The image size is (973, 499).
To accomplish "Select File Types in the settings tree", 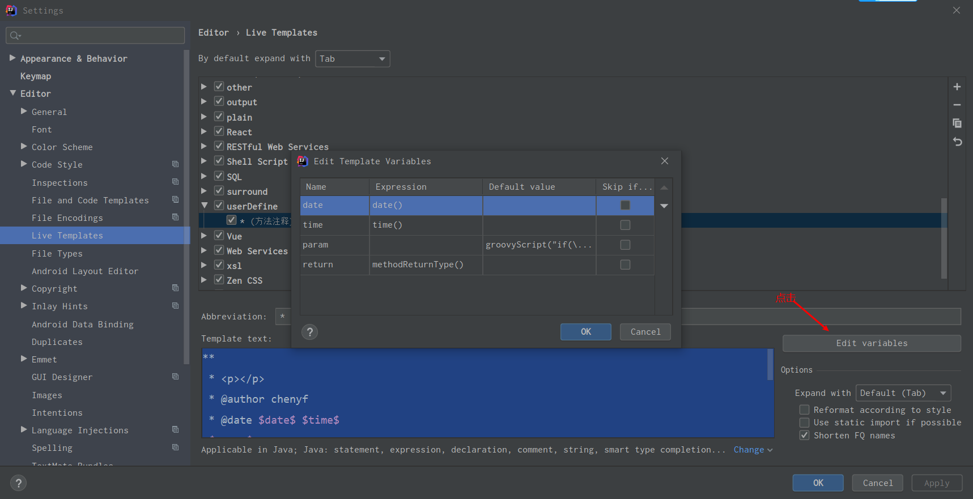I will point(57,254).
